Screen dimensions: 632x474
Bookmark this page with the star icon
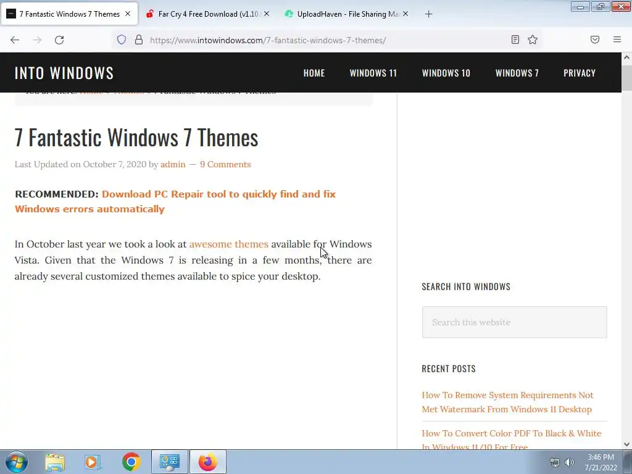tap(533, 39)
